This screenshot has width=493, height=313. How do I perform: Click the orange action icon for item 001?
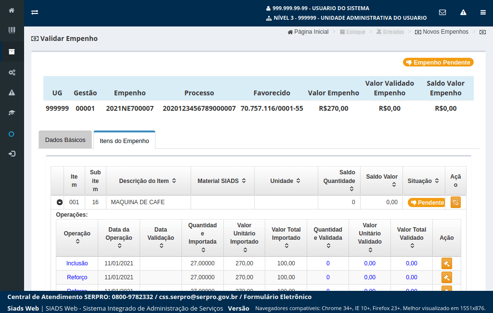pyautogui.click(x=455, y=202)
